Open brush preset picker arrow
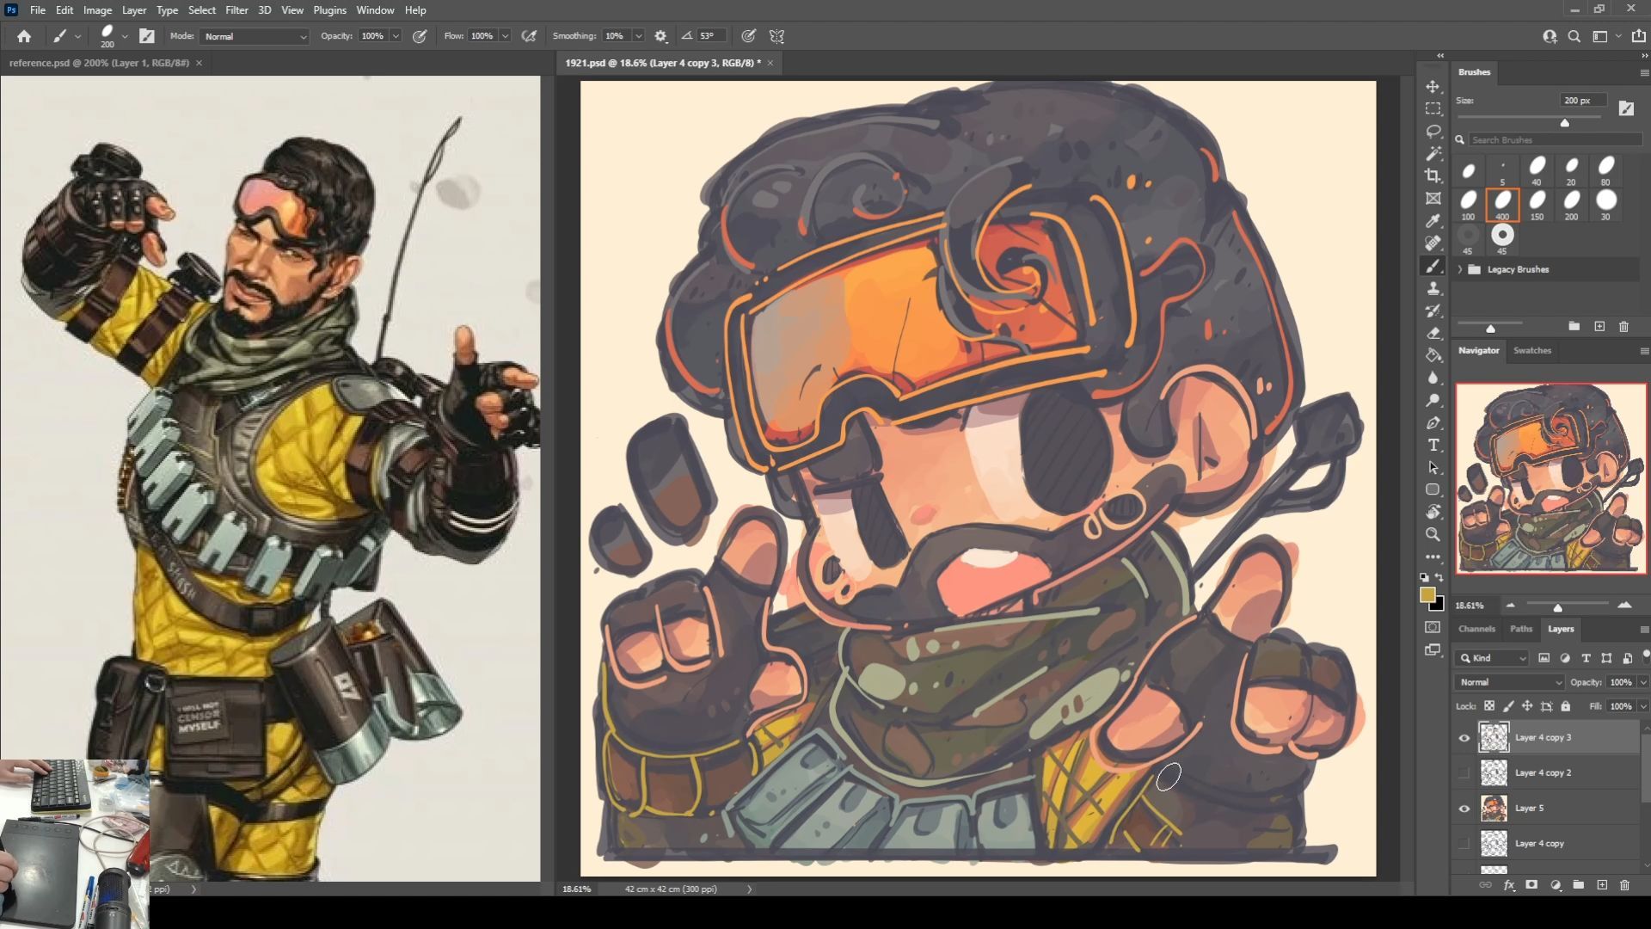Screen dimensions: 1651x929 coord(125,36)
